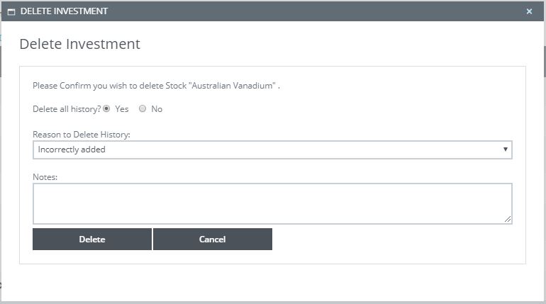This screenshot has height=304, width=546.
Task: Focus the Notes text area
Action: [x=272, y=203]
